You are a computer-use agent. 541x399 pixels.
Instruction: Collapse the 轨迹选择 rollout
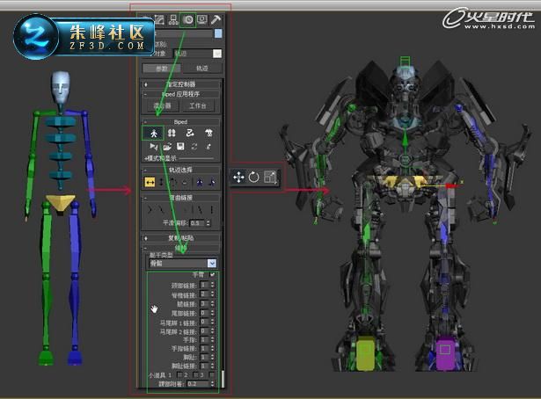[x=180, y=170]
